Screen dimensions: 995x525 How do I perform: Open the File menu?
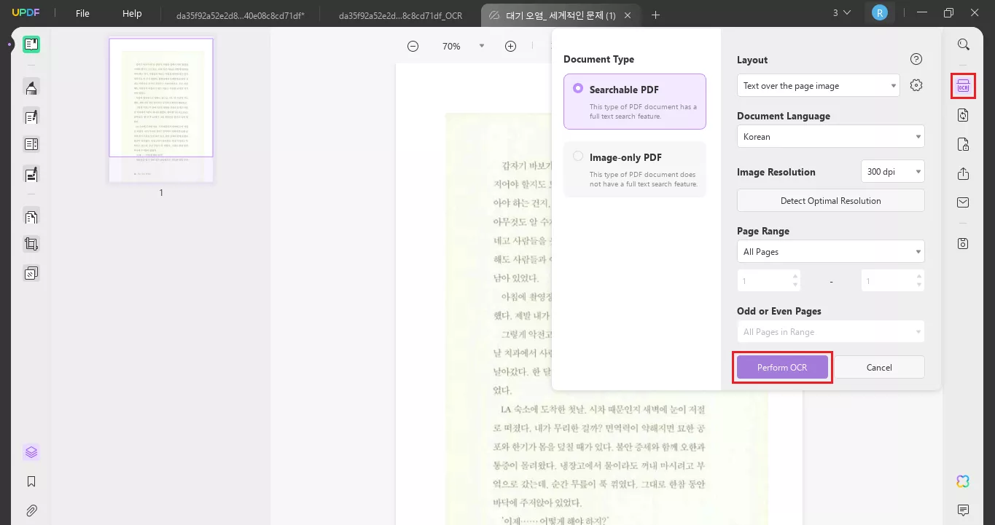[x=82, y=13]
